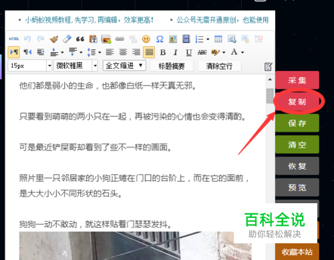Click the 恢复 button

pyautogui.click(x=297, y=166)
